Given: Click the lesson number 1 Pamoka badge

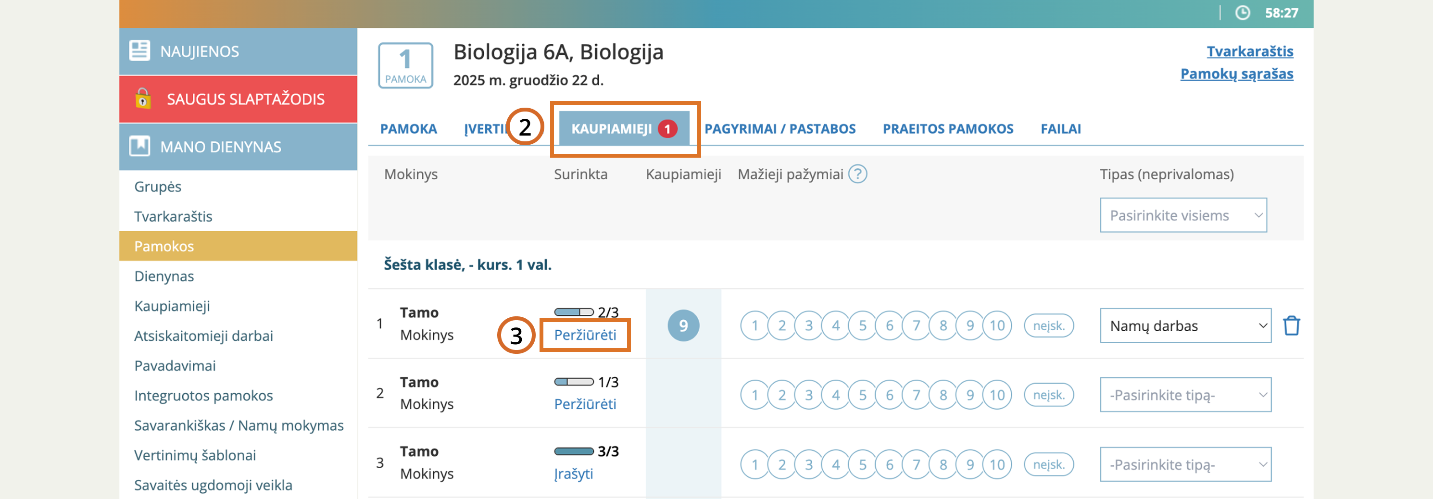Looking at the screenshot, I should pyautogui.click(x=405, y=65).
